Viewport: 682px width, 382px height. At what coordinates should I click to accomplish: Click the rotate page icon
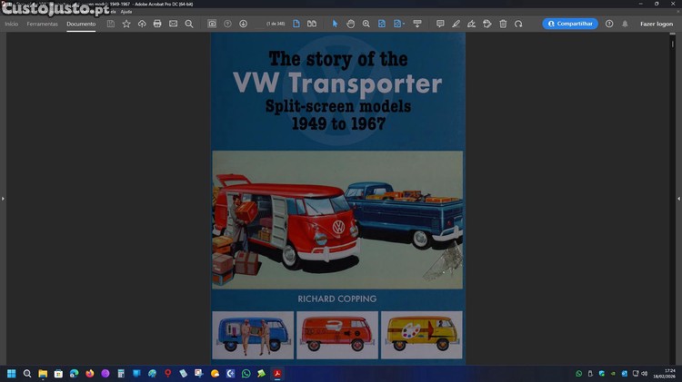518,24
